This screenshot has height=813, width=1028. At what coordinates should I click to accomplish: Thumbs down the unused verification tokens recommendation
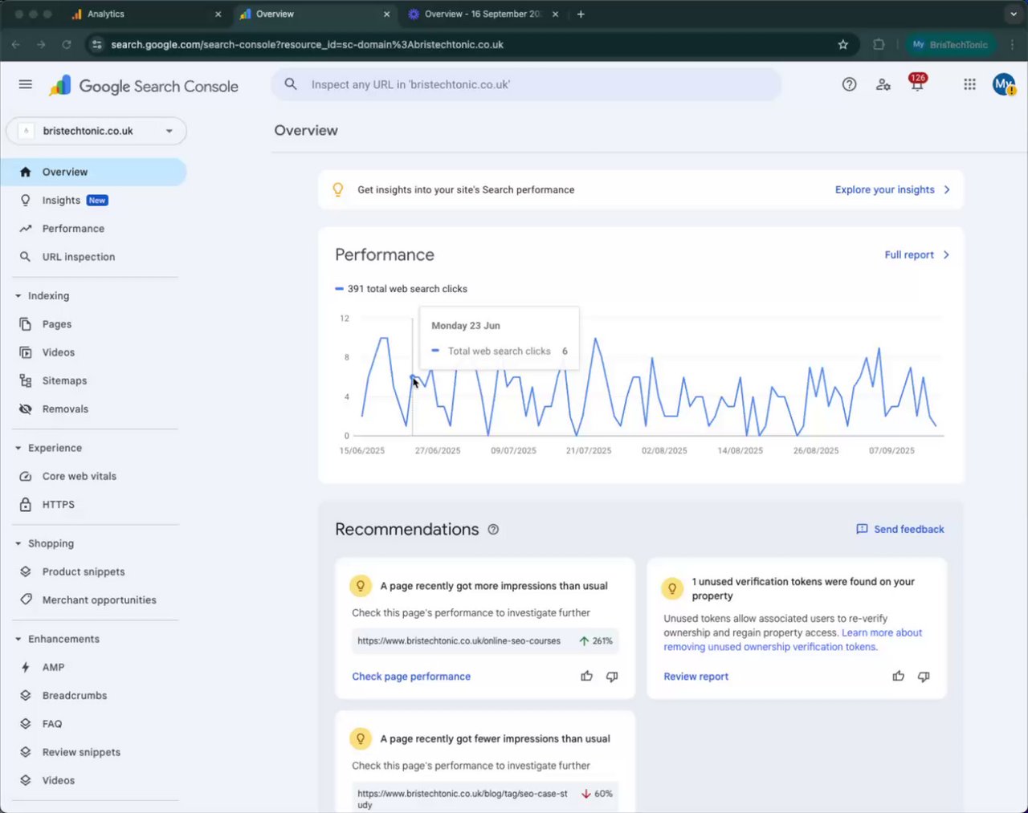[x=924, y=677]
